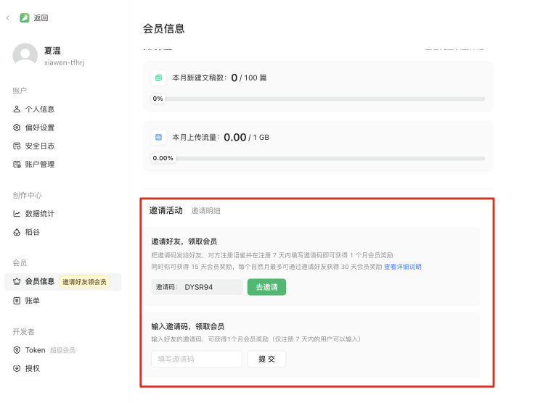Click the 填写邀请码 input field
Viewport: 543px width, 403px height.
tap(197, 359)
